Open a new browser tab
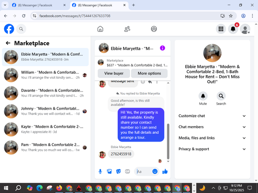 134,5
